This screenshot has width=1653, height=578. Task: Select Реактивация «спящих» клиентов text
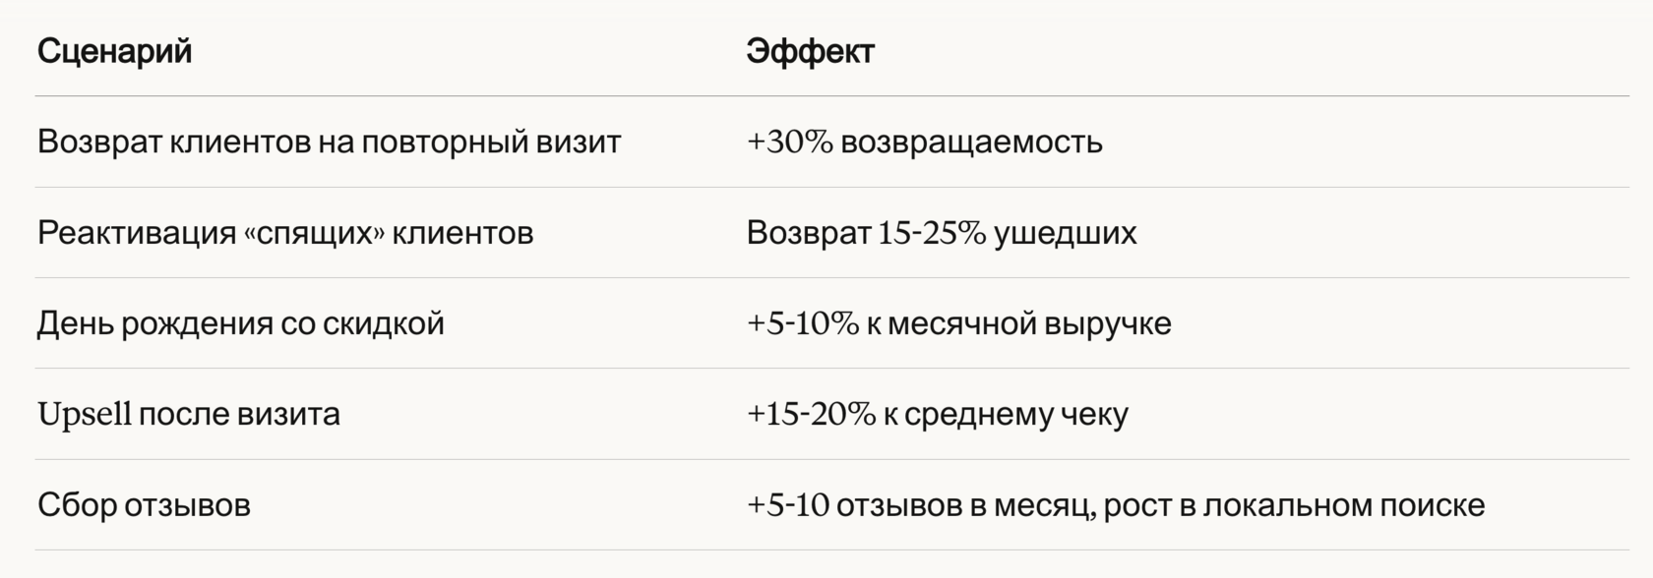[x=285, y=233]
